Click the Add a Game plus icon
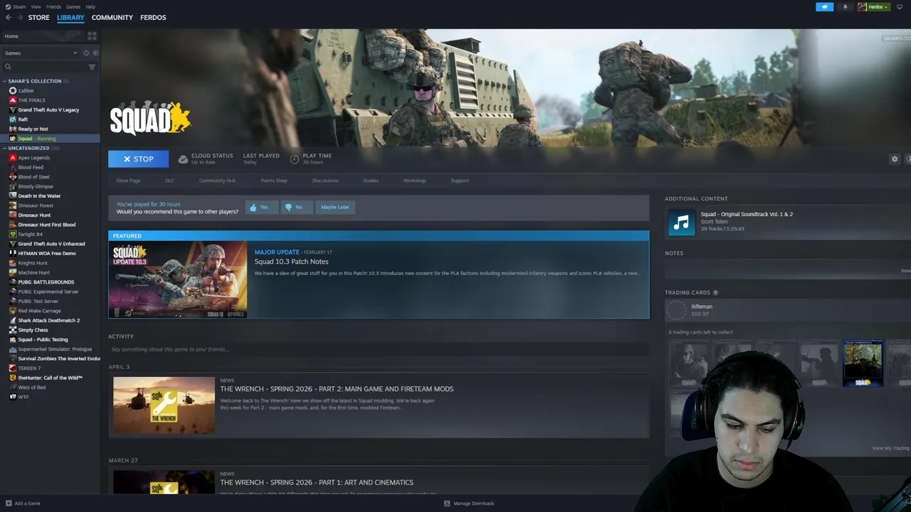Viewport: 911px width, 512px height. tap(8, 503)
